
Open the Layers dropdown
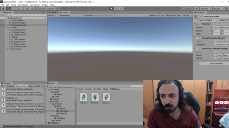pos(219,9)
